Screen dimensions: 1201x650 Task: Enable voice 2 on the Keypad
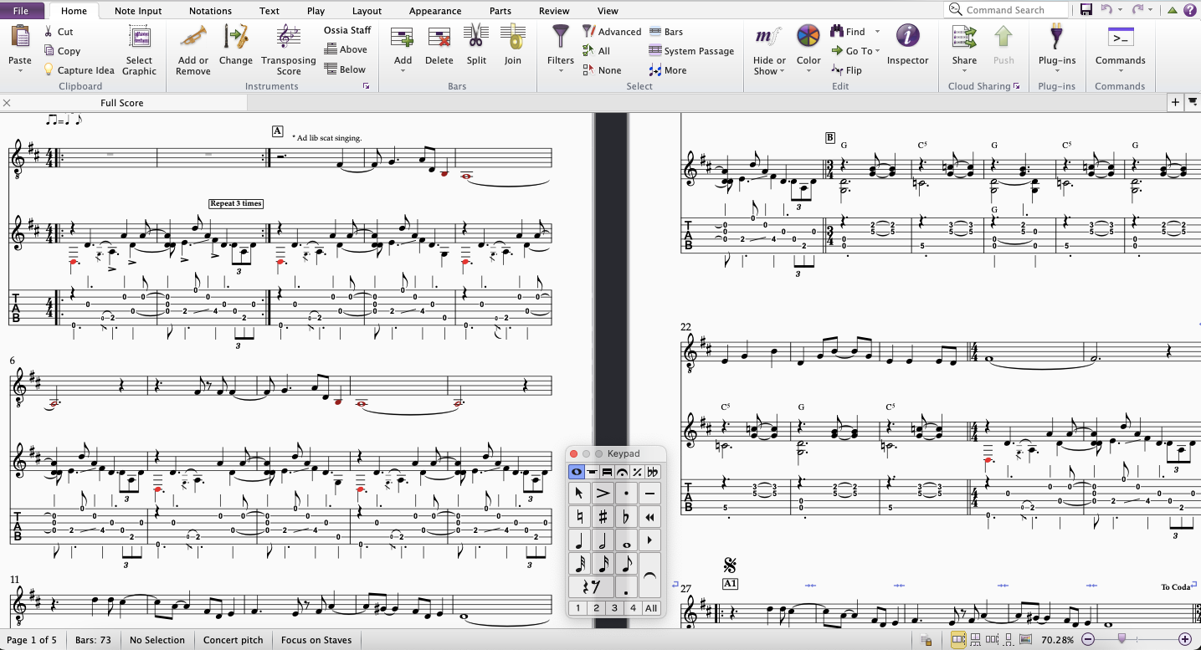pos(596,608)
